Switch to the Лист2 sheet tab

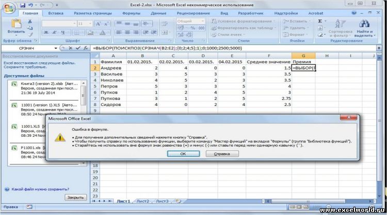pos(143,201)
